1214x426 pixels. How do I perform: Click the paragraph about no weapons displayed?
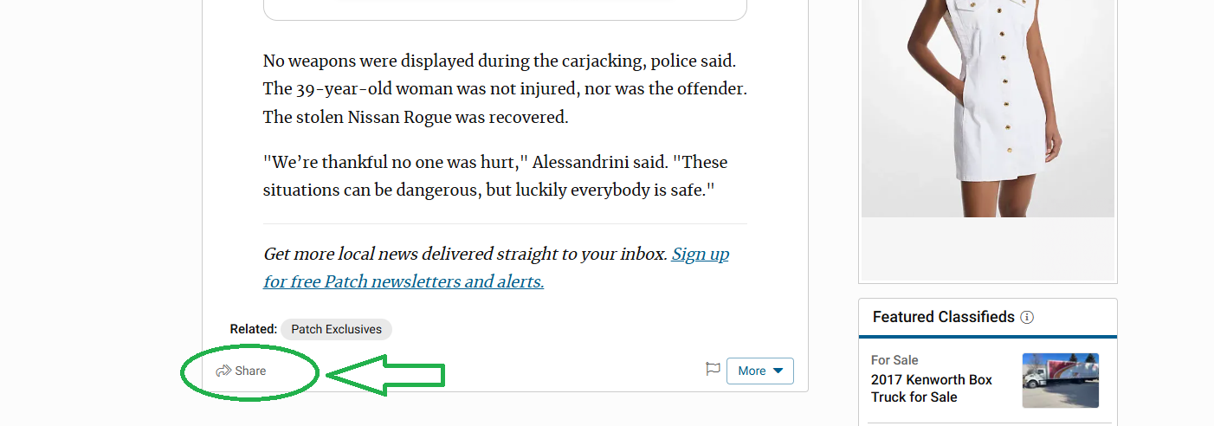tap(505, 89)
